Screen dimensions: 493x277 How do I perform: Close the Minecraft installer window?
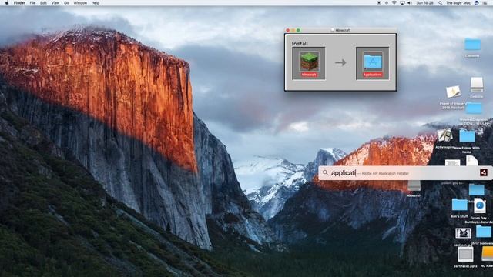[x=287, y=30]
